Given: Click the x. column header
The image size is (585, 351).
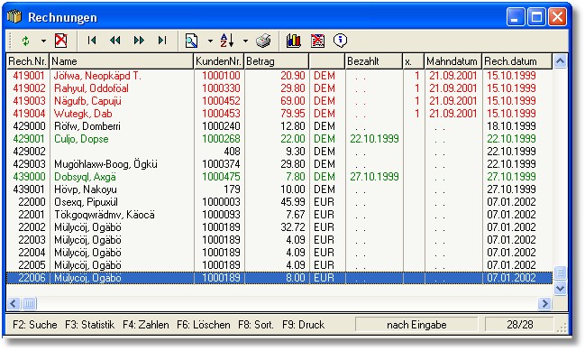Looking at the screenshot, I should [x=414, y=61].
